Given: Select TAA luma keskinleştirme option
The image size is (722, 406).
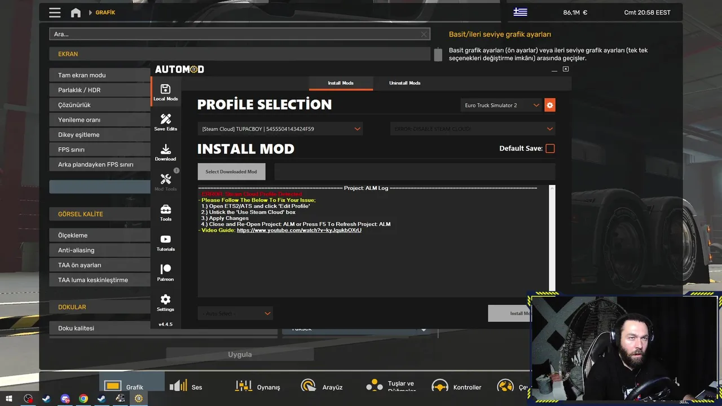Looking at the screenshot, I should [100, 280].
